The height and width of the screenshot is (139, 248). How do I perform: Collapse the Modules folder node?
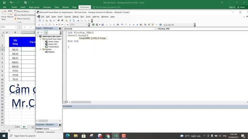pyautogui.click(x=40, y=49)
